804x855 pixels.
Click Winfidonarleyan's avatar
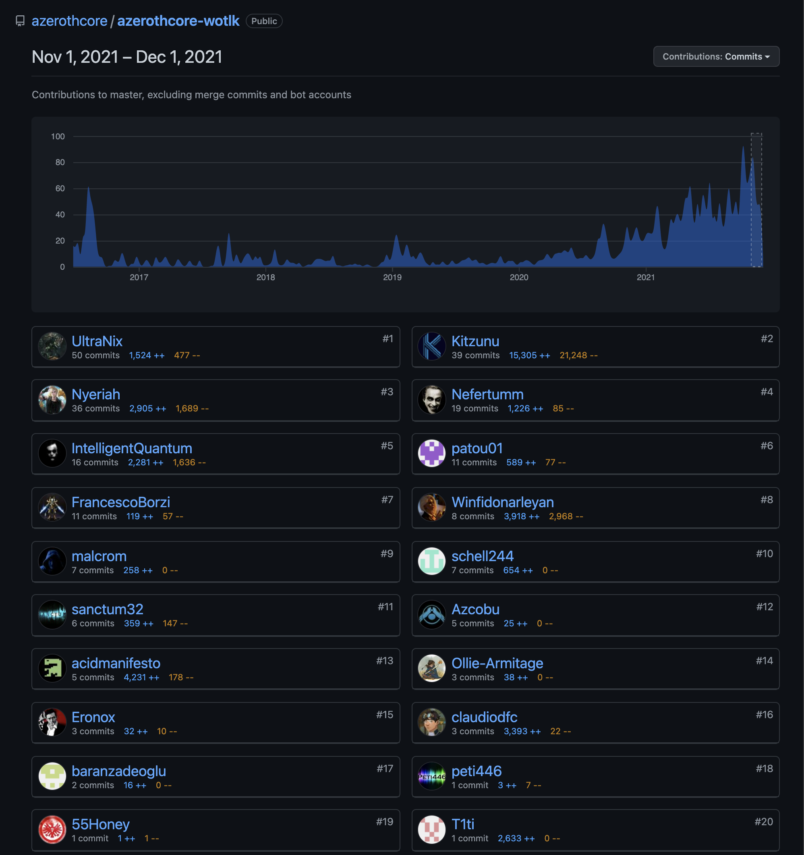point(432,507)
